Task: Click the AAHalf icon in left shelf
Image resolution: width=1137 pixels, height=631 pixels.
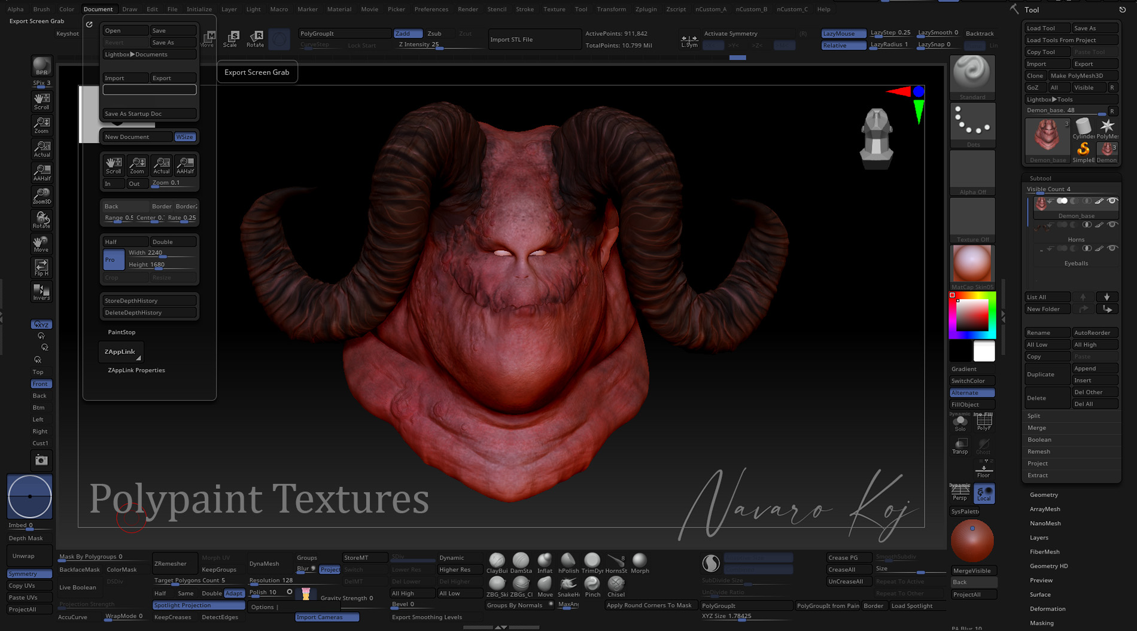Action: coord(41,172)
